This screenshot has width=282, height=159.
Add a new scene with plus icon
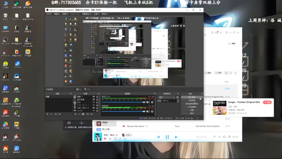pos(47,114)
